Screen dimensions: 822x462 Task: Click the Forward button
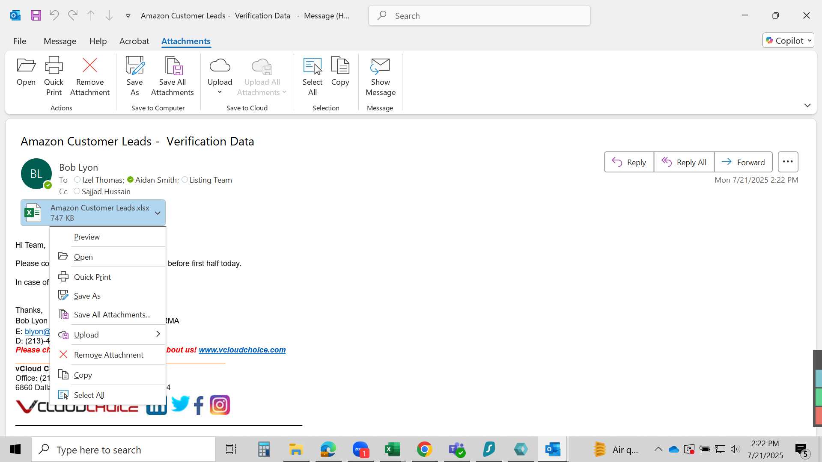tap(743, 162)
